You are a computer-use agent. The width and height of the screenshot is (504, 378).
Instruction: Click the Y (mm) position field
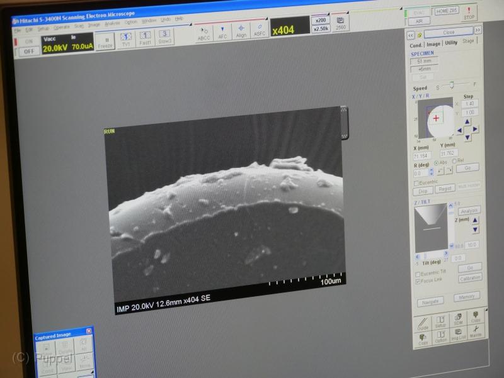click(x=449, y=153)
